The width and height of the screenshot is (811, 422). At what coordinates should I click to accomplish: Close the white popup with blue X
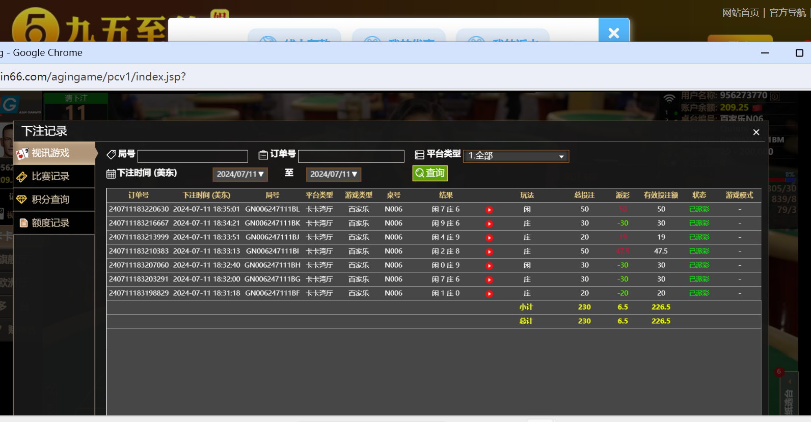[x=613, y=33]
